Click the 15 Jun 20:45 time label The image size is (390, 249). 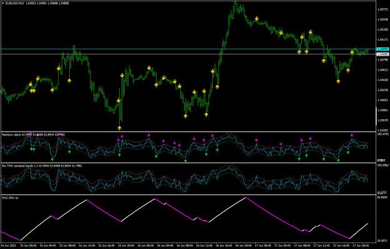[x=127, y=245]
